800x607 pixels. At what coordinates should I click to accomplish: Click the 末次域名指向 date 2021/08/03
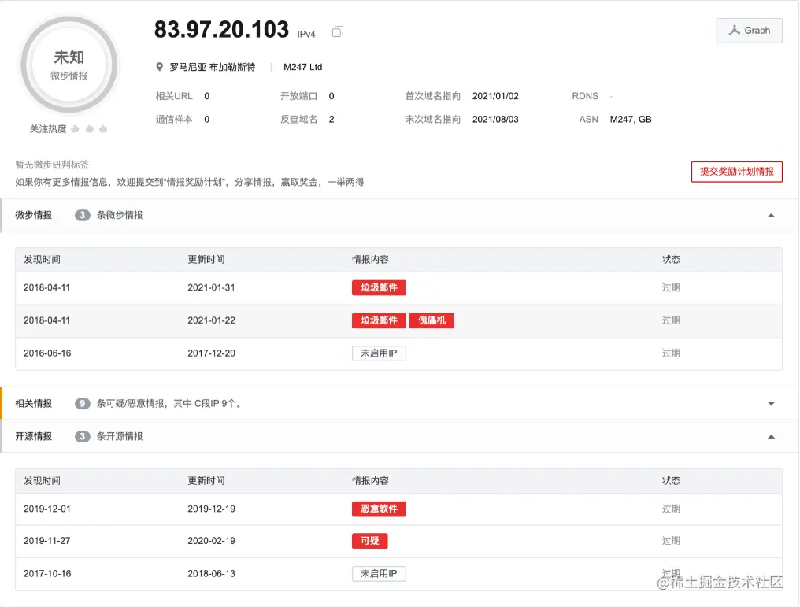point(495,120)
